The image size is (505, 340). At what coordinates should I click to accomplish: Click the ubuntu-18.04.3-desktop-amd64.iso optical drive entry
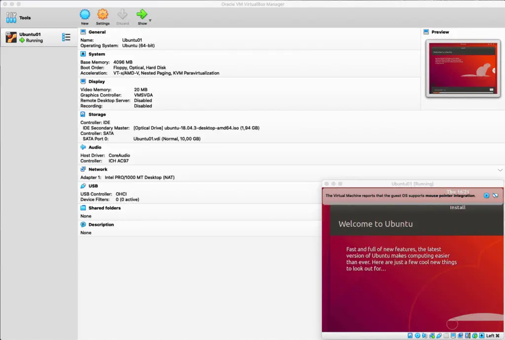[x=196, y=128]
